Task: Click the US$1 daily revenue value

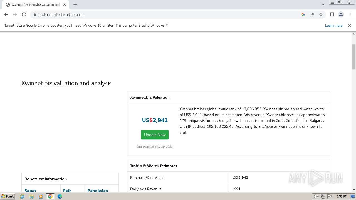Action: pyautogui.click(x=236, y=189)
